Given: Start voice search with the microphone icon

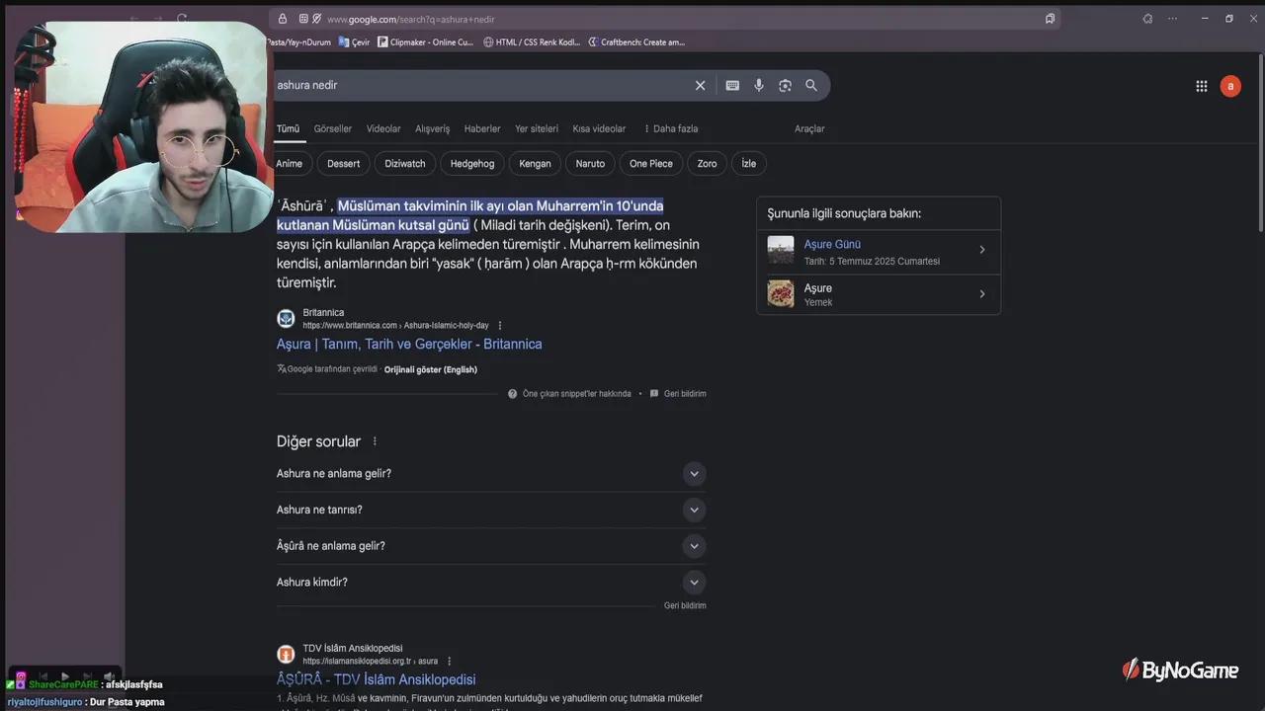Looking at the screenshot, I should 759,86.
